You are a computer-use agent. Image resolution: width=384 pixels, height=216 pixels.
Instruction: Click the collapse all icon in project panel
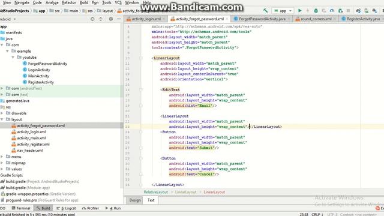point(101,19)
